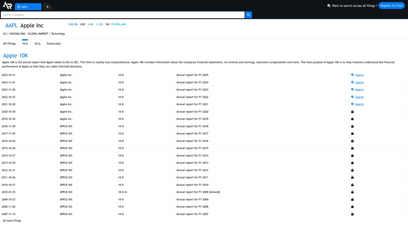Focus the Search Company input field
This screenshot has width=408, height=229.
point(123,15)
